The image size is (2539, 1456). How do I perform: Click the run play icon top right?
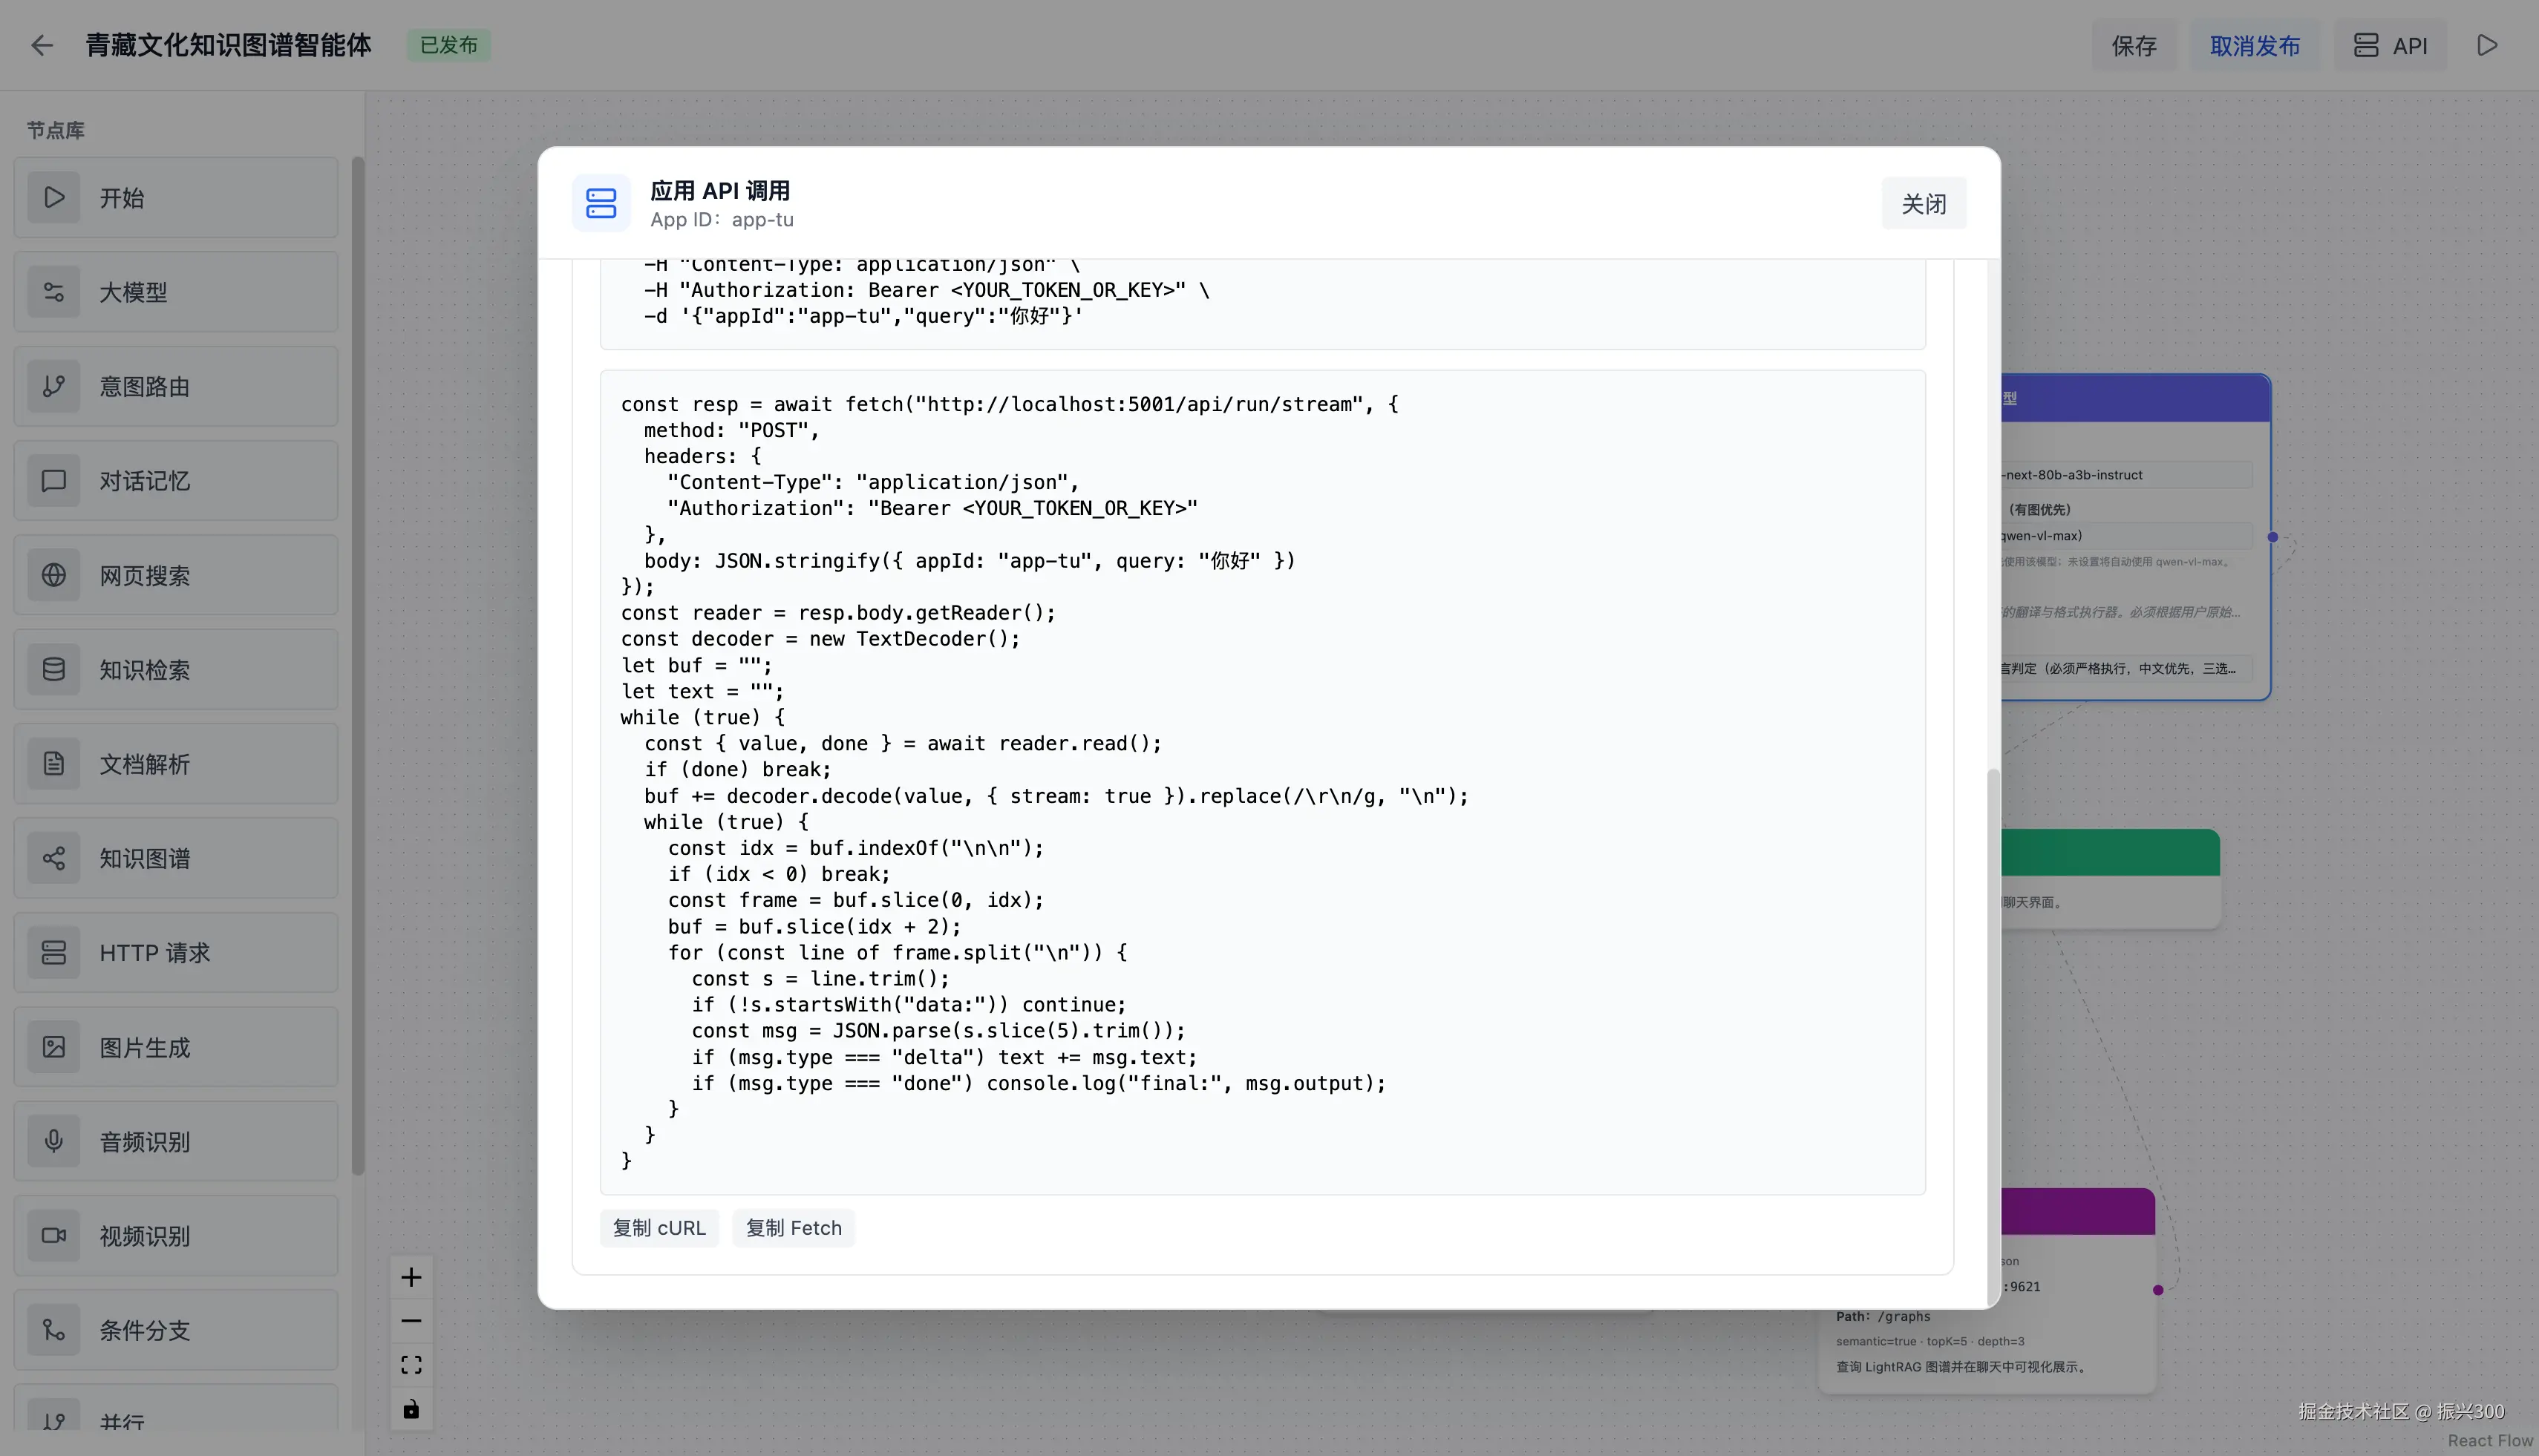[x=2487, y=45]
